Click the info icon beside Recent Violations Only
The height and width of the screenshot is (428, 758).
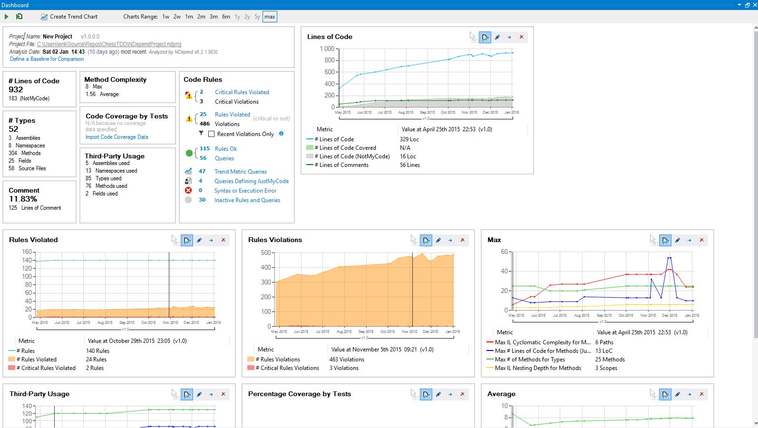[x=282, y=134]
